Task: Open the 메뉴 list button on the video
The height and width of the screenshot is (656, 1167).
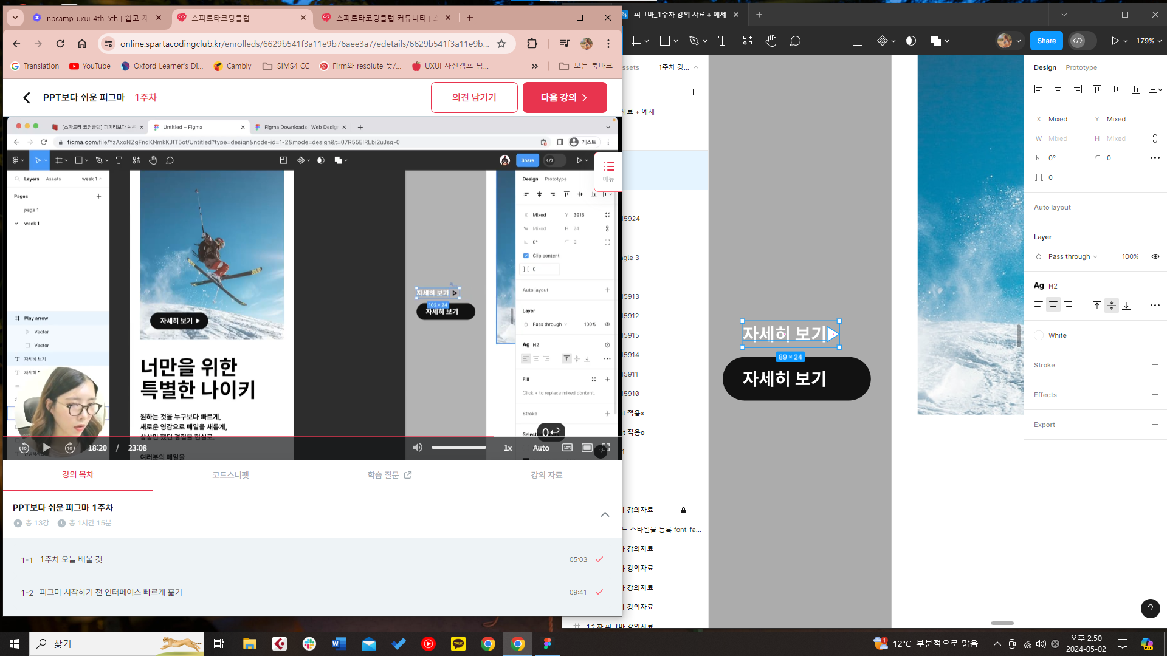Action: (608, 172)
